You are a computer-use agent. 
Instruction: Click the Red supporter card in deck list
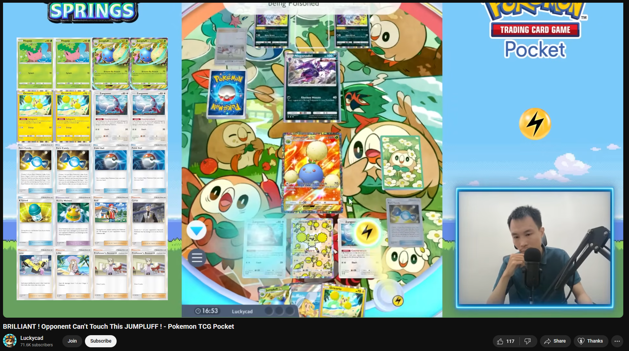(x=111, y=222)
